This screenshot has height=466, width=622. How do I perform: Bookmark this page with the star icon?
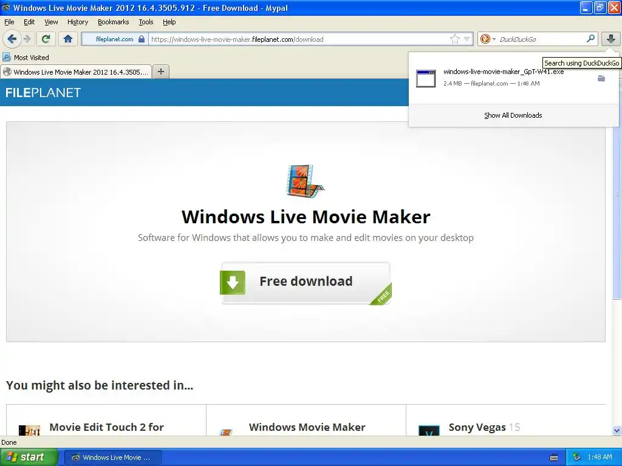tap(454, 39)
